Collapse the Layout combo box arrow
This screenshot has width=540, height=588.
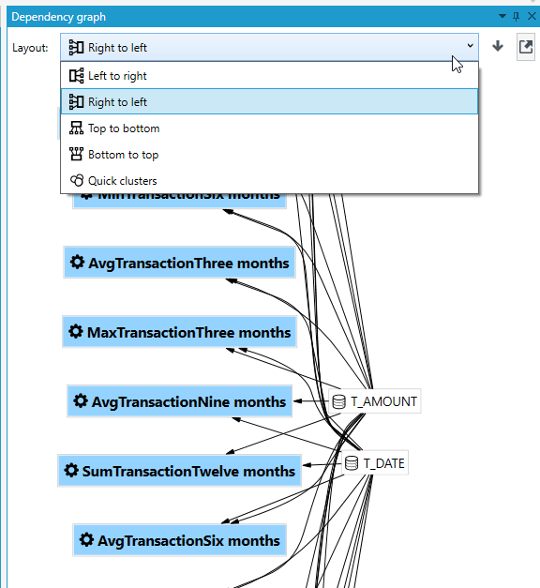pos(470,46)
